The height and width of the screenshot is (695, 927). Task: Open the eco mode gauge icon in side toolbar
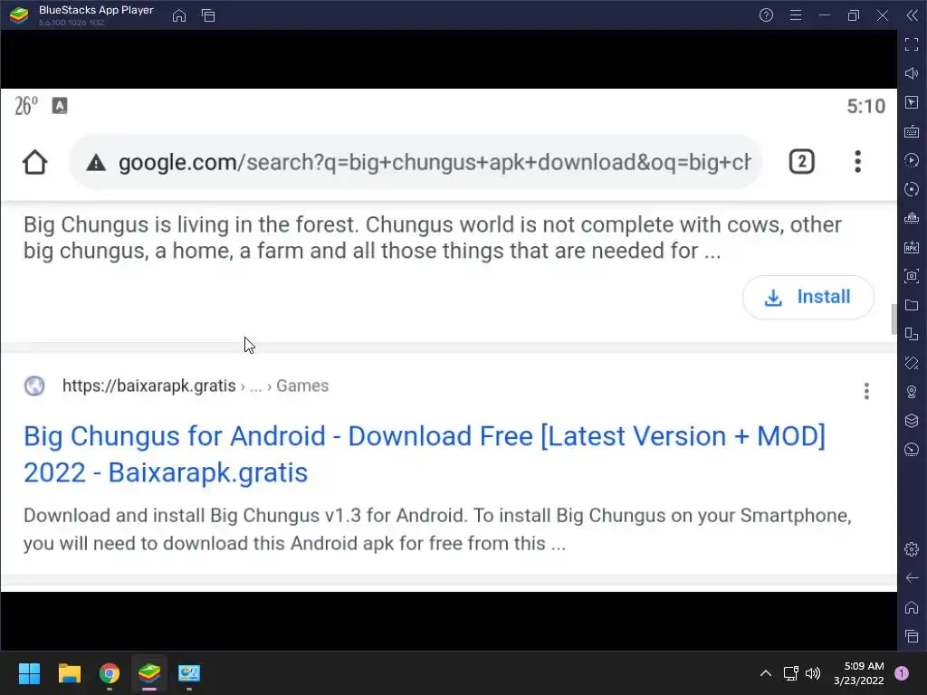pyautogui.click(x=912, y=450)
